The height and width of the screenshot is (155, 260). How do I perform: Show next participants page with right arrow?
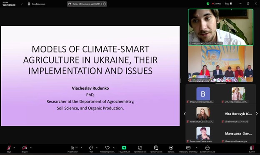[257, 114]
